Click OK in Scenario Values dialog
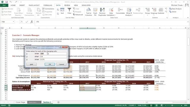Screen dimensions: 190x107 click(x=50, y=64)
